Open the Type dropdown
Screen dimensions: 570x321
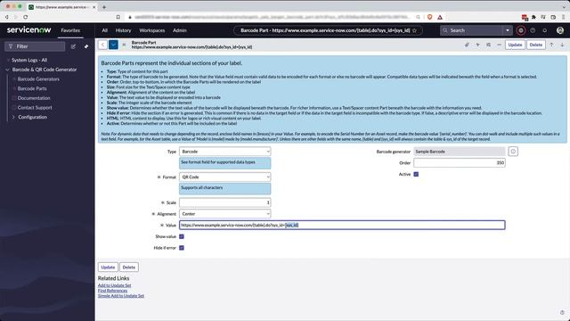(x=225, y=152)
